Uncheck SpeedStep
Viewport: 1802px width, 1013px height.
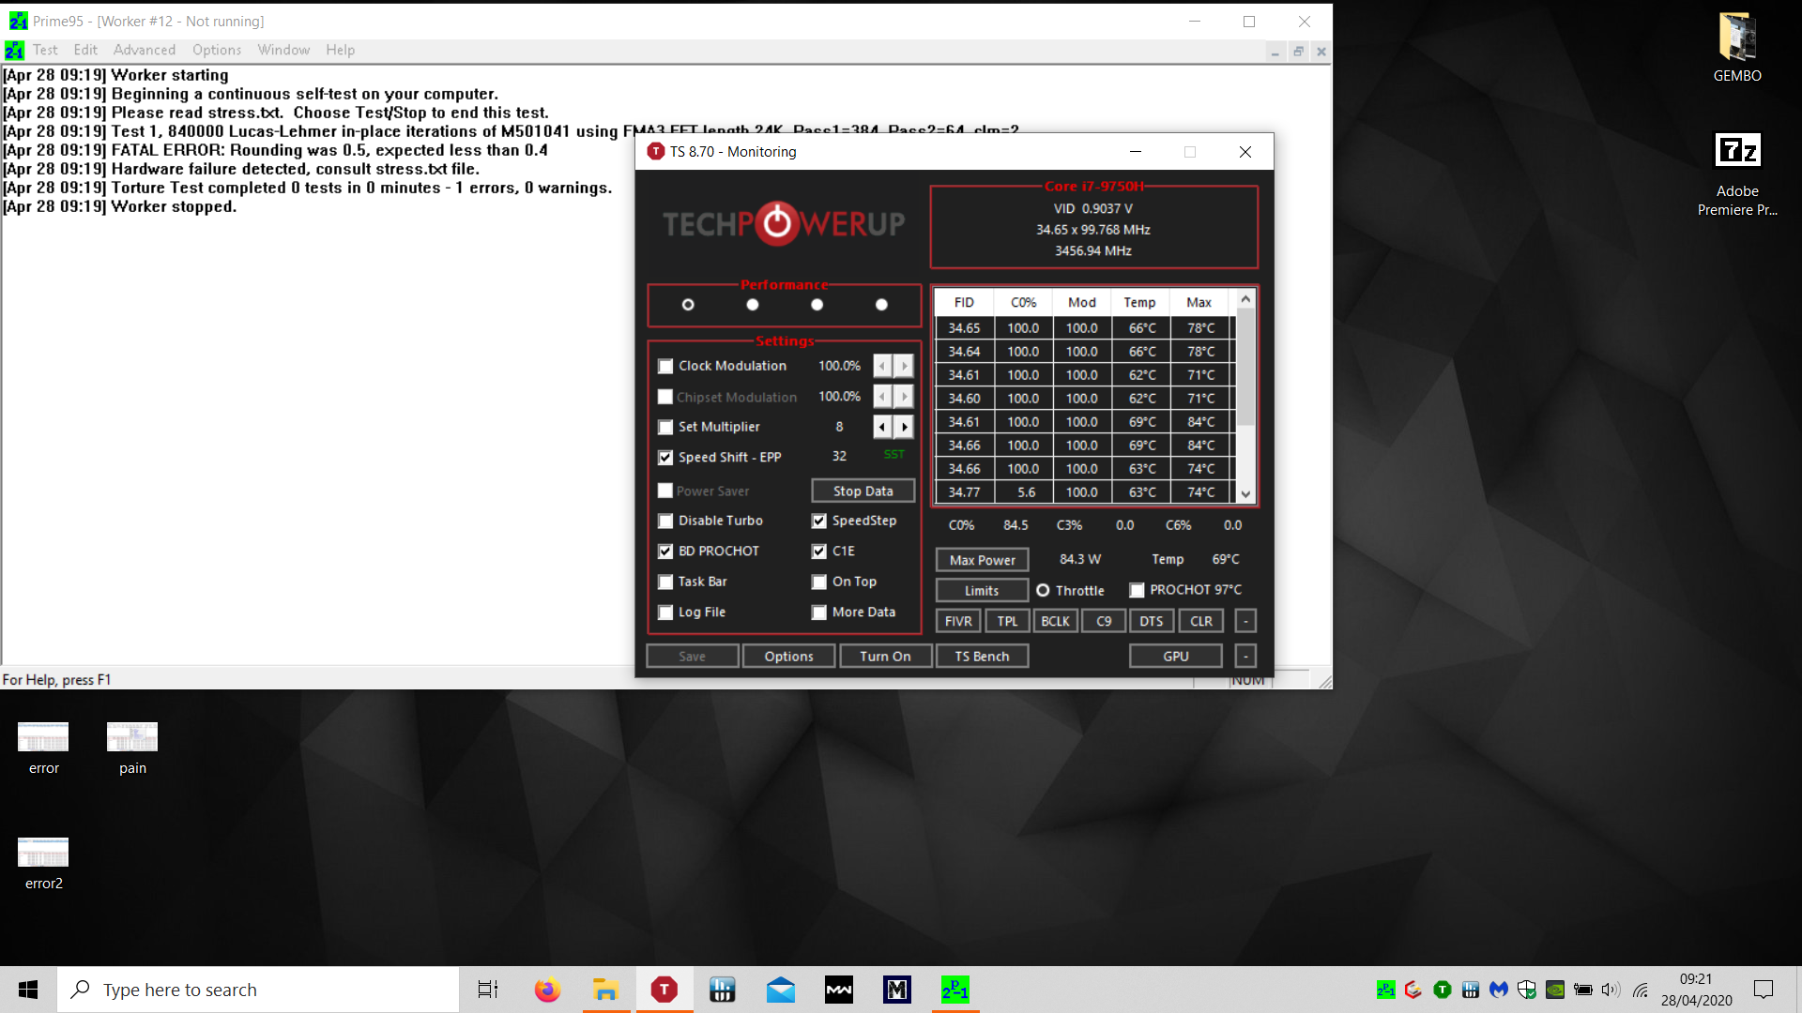click(819, 521)
